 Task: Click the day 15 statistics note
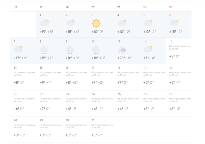(50, 74)
